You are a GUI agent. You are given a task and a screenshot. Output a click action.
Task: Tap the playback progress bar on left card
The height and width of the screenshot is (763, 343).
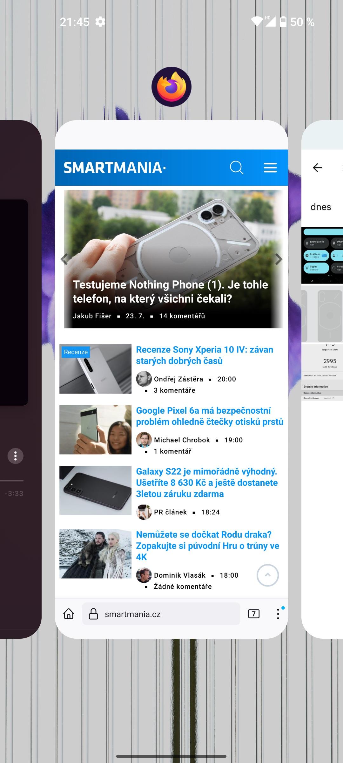click(x=12, y=480)
